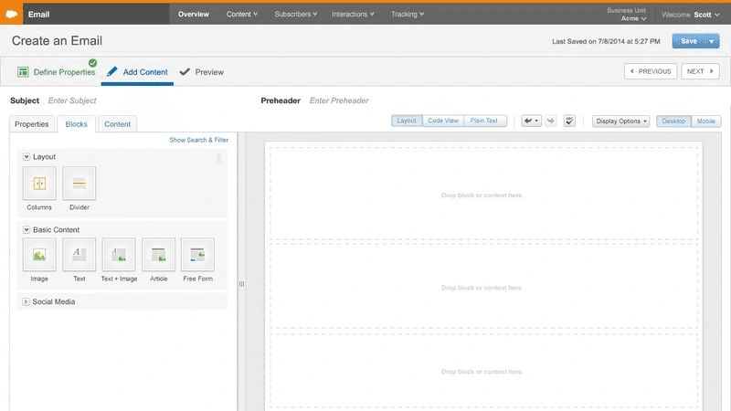The width and height of the screenshot is (731, 411).
Task: Collapse the Layout section
Action: (26, 156)
